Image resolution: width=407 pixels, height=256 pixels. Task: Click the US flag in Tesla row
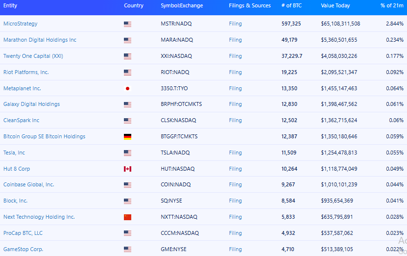point(127,153)
